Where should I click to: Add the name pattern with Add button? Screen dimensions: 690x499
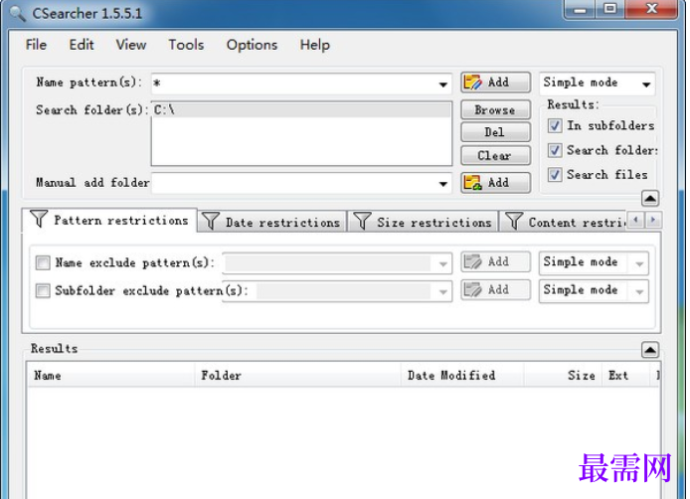tap(495, 83)
